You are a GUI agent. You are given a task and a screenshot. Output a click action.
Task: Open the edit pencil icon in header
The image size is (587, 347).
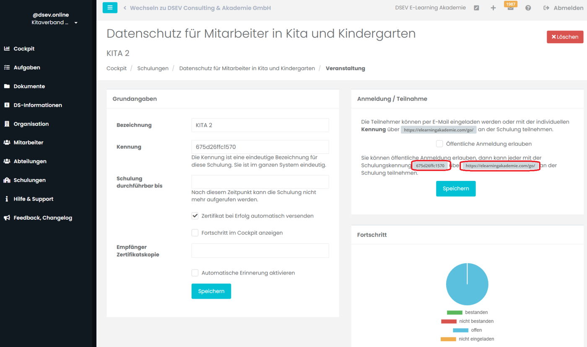(476, 8)
